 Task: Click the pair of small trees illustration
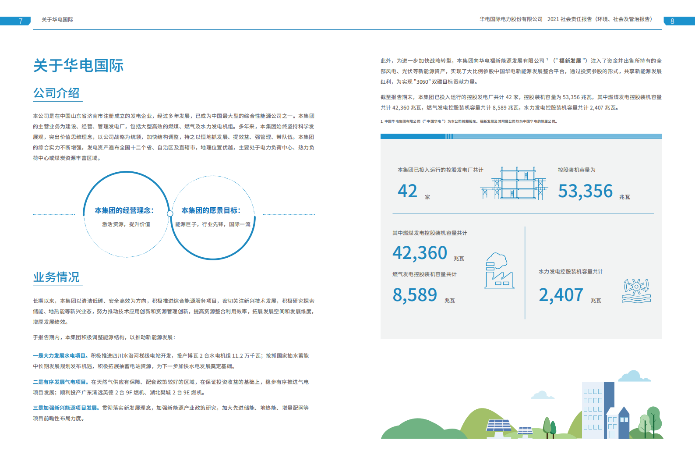[550, 428]
